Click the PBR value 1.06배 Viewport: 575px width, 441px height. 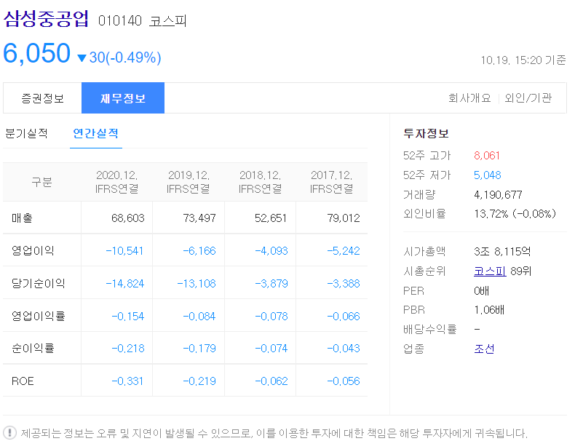[x=489, y=310]
